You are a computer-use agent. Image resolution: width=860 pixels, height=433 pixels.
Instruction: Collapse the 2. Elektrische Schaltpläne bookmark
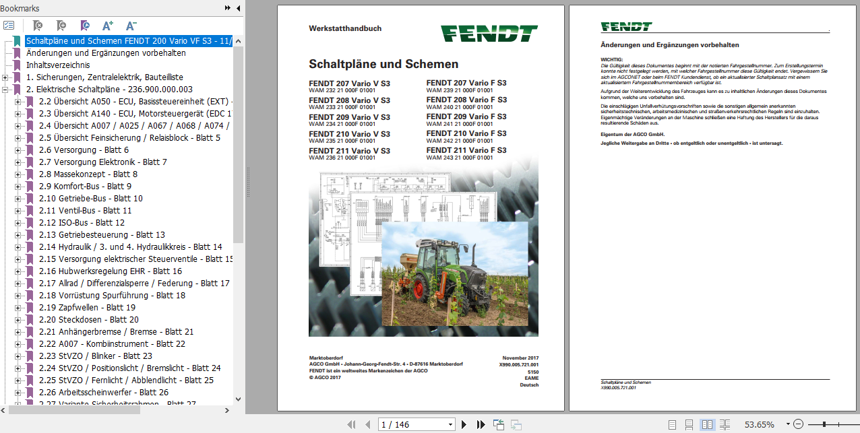pyautogui.click(x=5, y=90)
